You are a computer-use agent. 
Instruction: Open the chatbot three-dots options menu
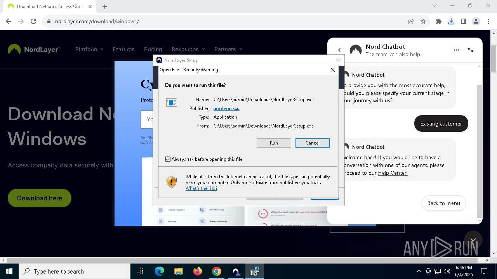click(x=457, y=50)
